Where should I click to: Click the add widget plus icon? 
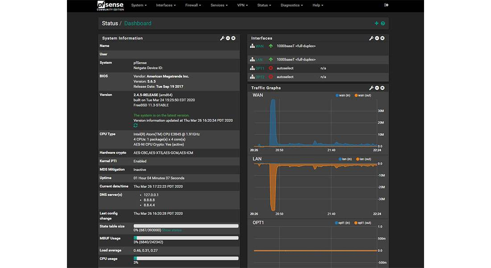[376, 23]
